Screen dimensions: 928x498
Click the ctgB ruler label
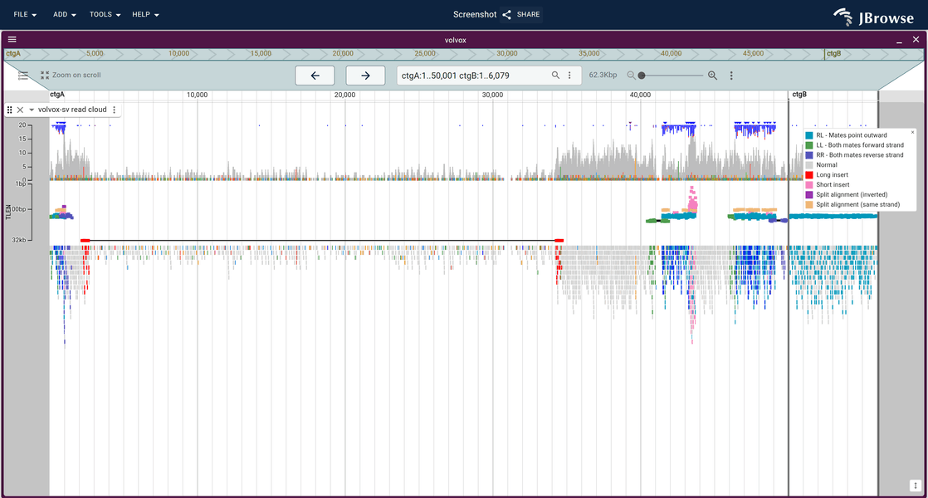click(799, 95)
